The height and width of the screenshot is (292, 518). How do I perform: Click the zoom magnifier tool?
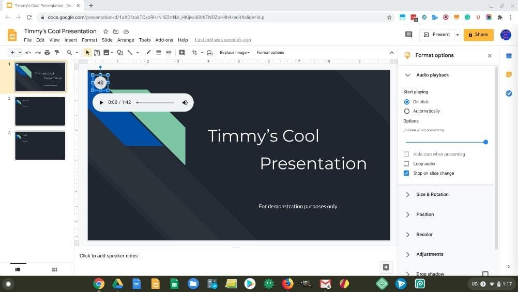click(69, 53)
